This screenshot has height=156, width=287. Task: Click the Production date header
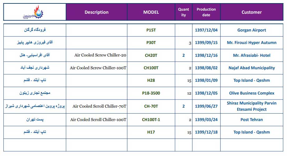(x=206, y=12)
